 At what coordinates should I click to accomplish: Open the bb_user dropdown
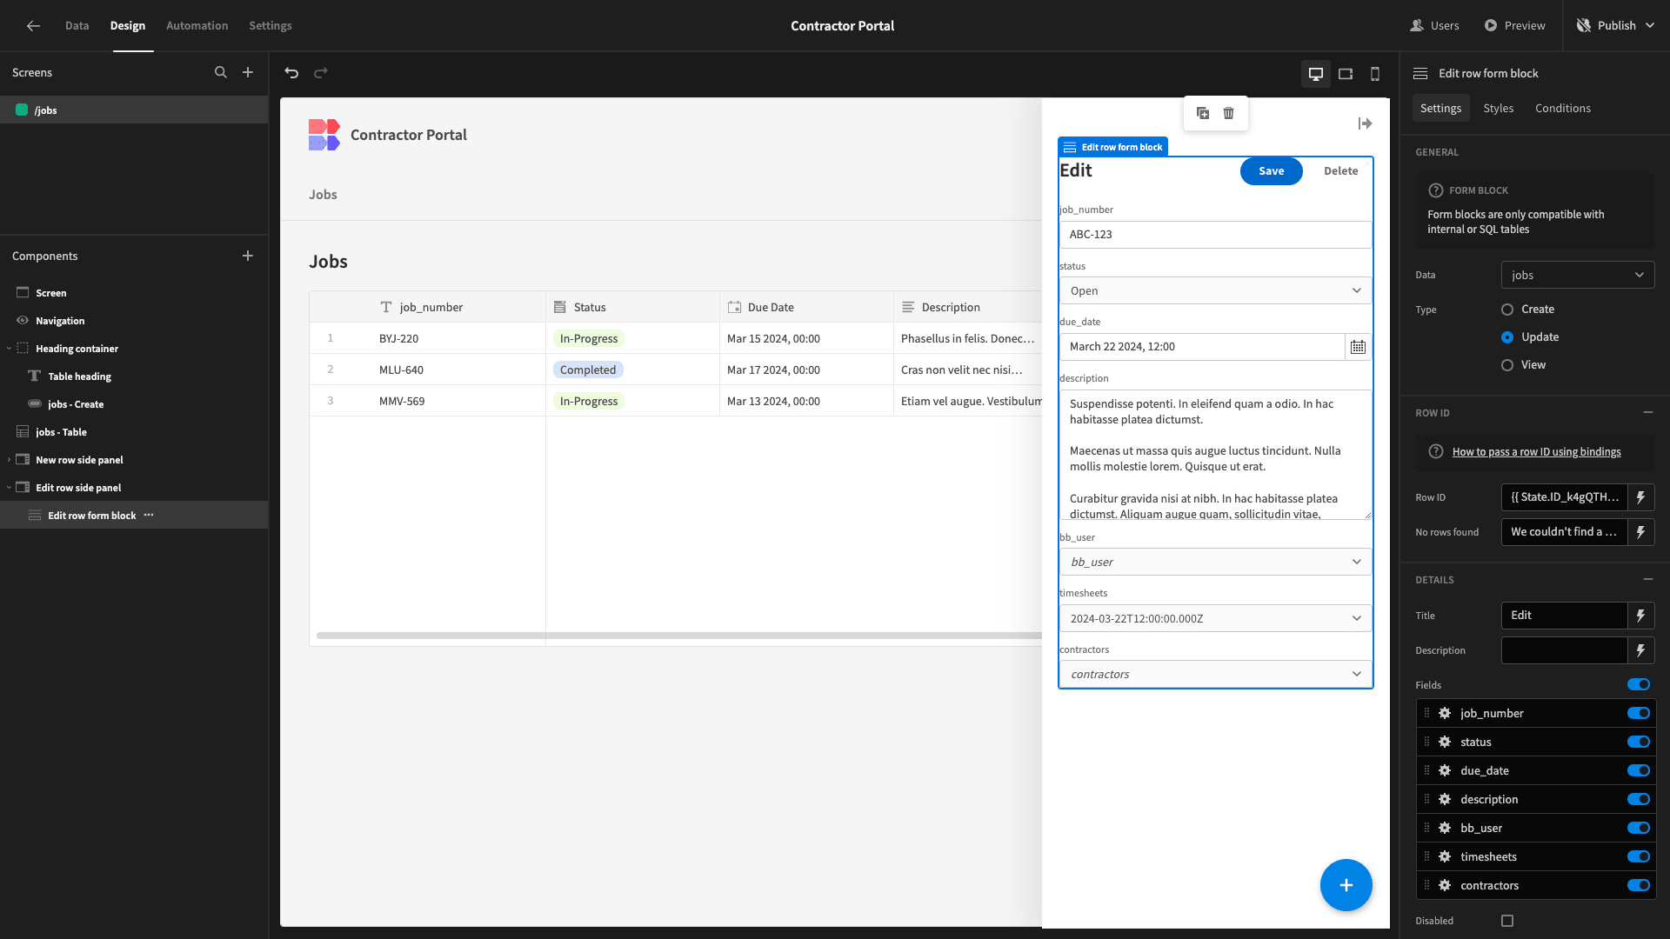1215,562
